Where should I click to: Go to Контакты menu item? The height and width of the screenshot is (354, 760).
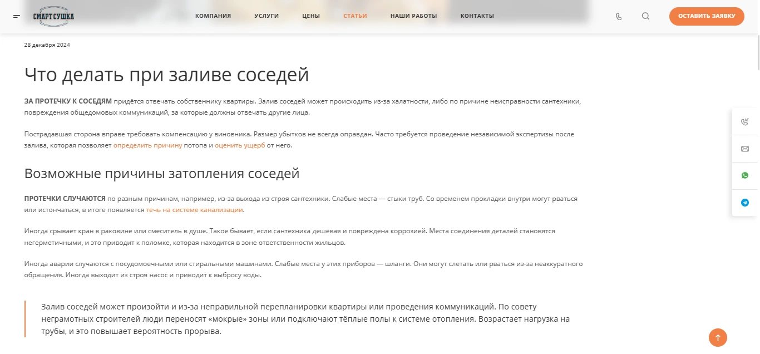(477, 16)
